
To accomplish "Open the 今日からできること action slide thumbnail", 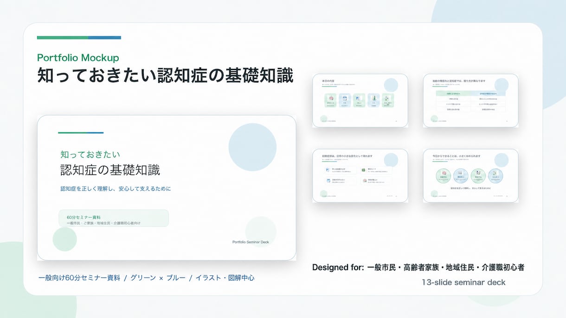I will [x=470, y=175].
